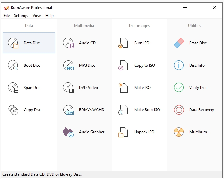224x179 pixels.
Task: Click the 'Verify Disc' label
Action: tap(198, 88)
